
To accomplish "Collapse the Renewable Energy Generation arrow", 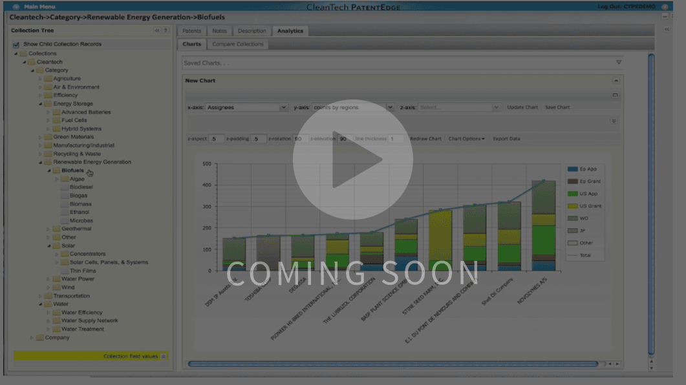I will 41,162.
